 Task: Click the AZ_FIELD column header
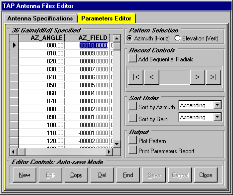click(87, 38)
